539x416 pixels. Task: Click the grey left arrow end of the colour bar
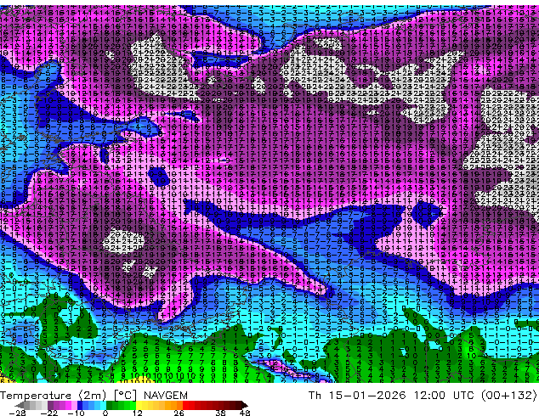click(x=19, y=405)
